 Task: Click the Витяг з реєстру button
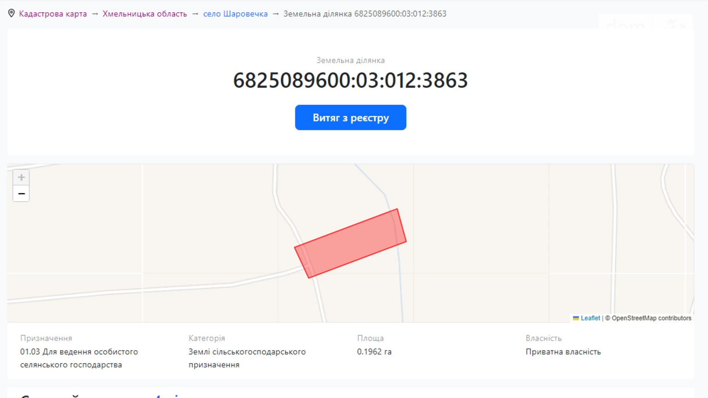351,117
